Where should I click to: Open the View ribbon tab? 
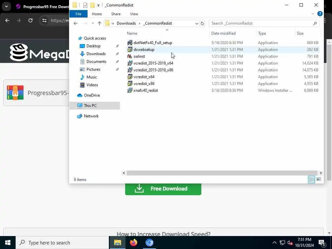(134, 14)
